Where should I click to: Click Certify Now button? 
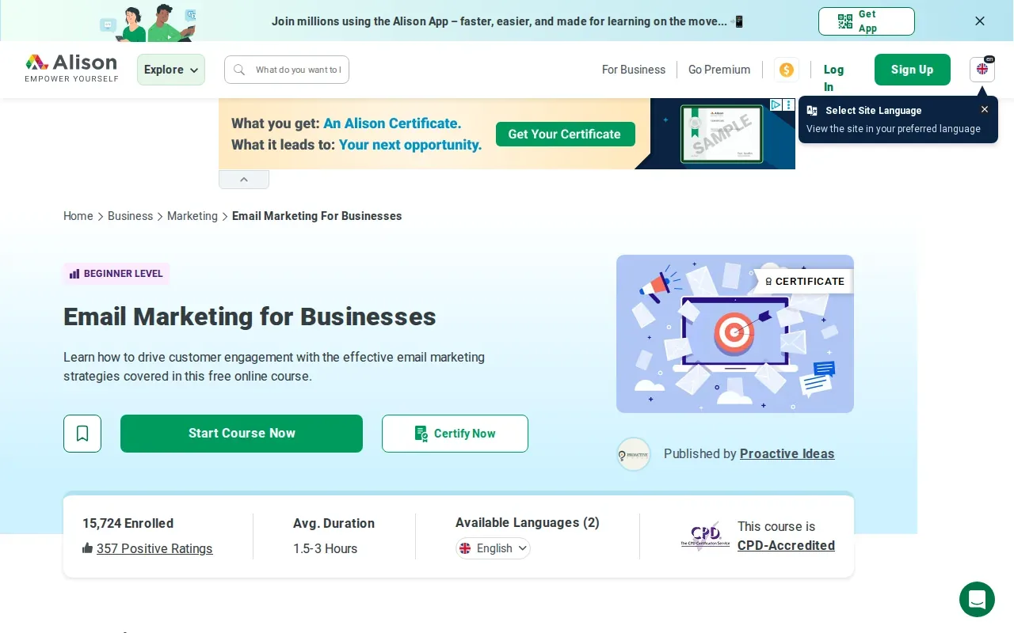click(455, 434)
